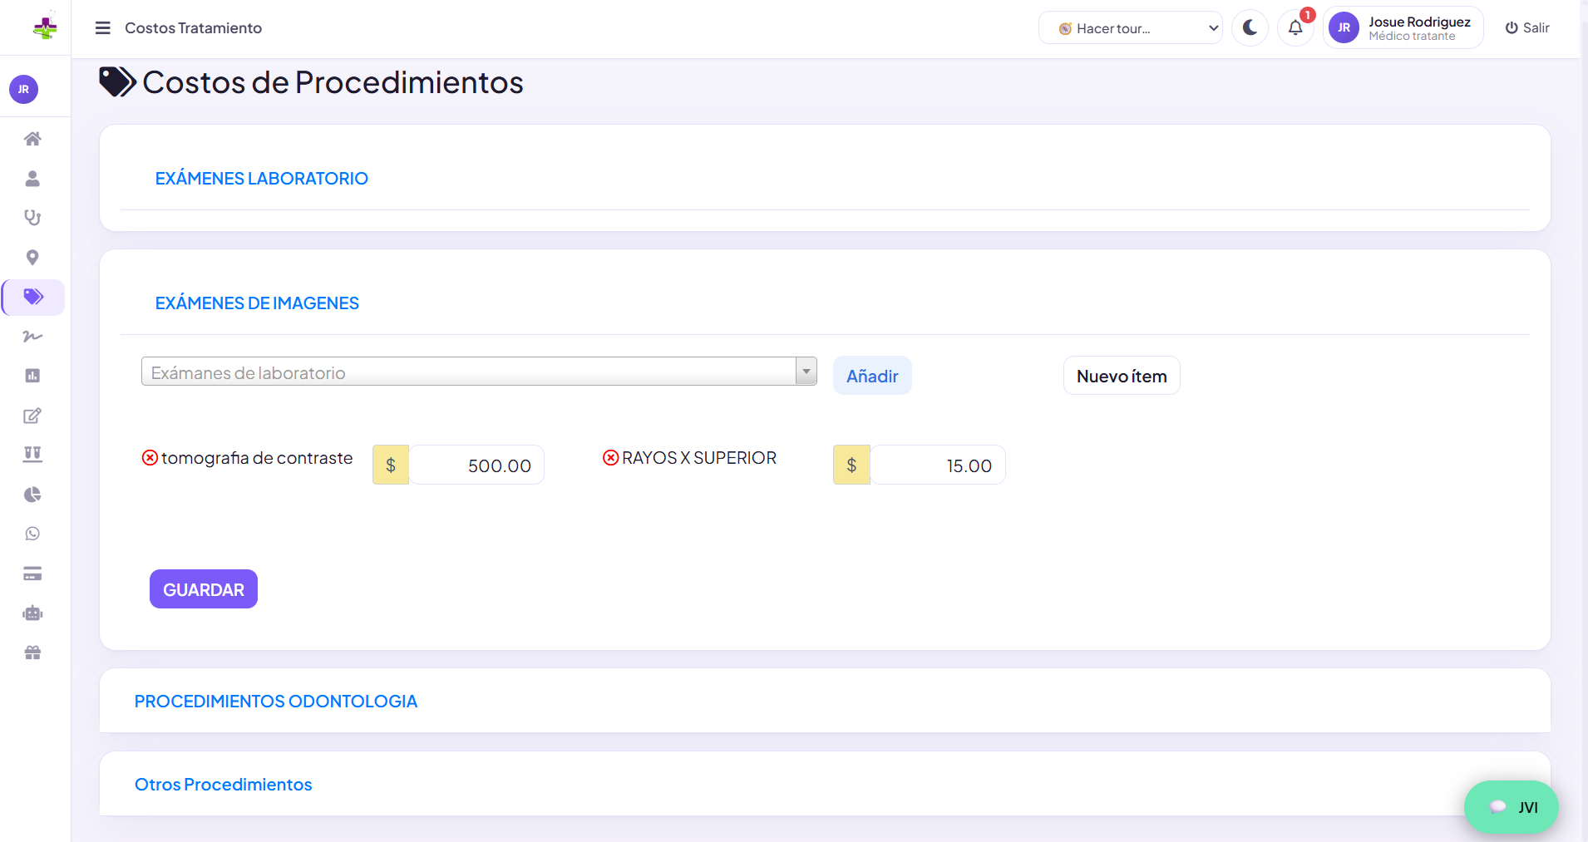The height and width of the screenshot is (842, 1588).
Task: Click the app logo in the corner
Action: 45,28
